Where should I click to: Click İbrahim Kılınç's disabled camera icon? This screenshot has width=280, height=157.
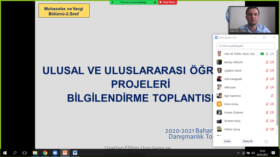[272, 121]
